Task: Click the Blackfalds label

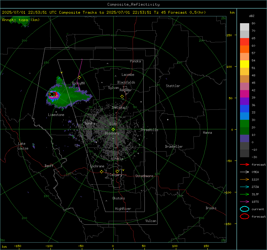Action: (126, 82)
